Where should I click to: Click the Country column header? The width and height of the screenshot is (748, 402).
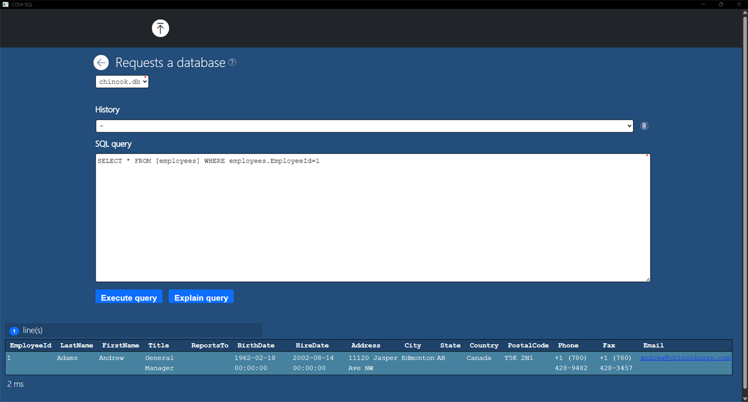click(484, 345)
